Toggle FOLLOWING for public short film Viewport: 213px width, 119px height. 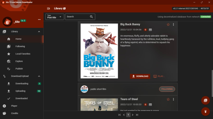(167, 89)
